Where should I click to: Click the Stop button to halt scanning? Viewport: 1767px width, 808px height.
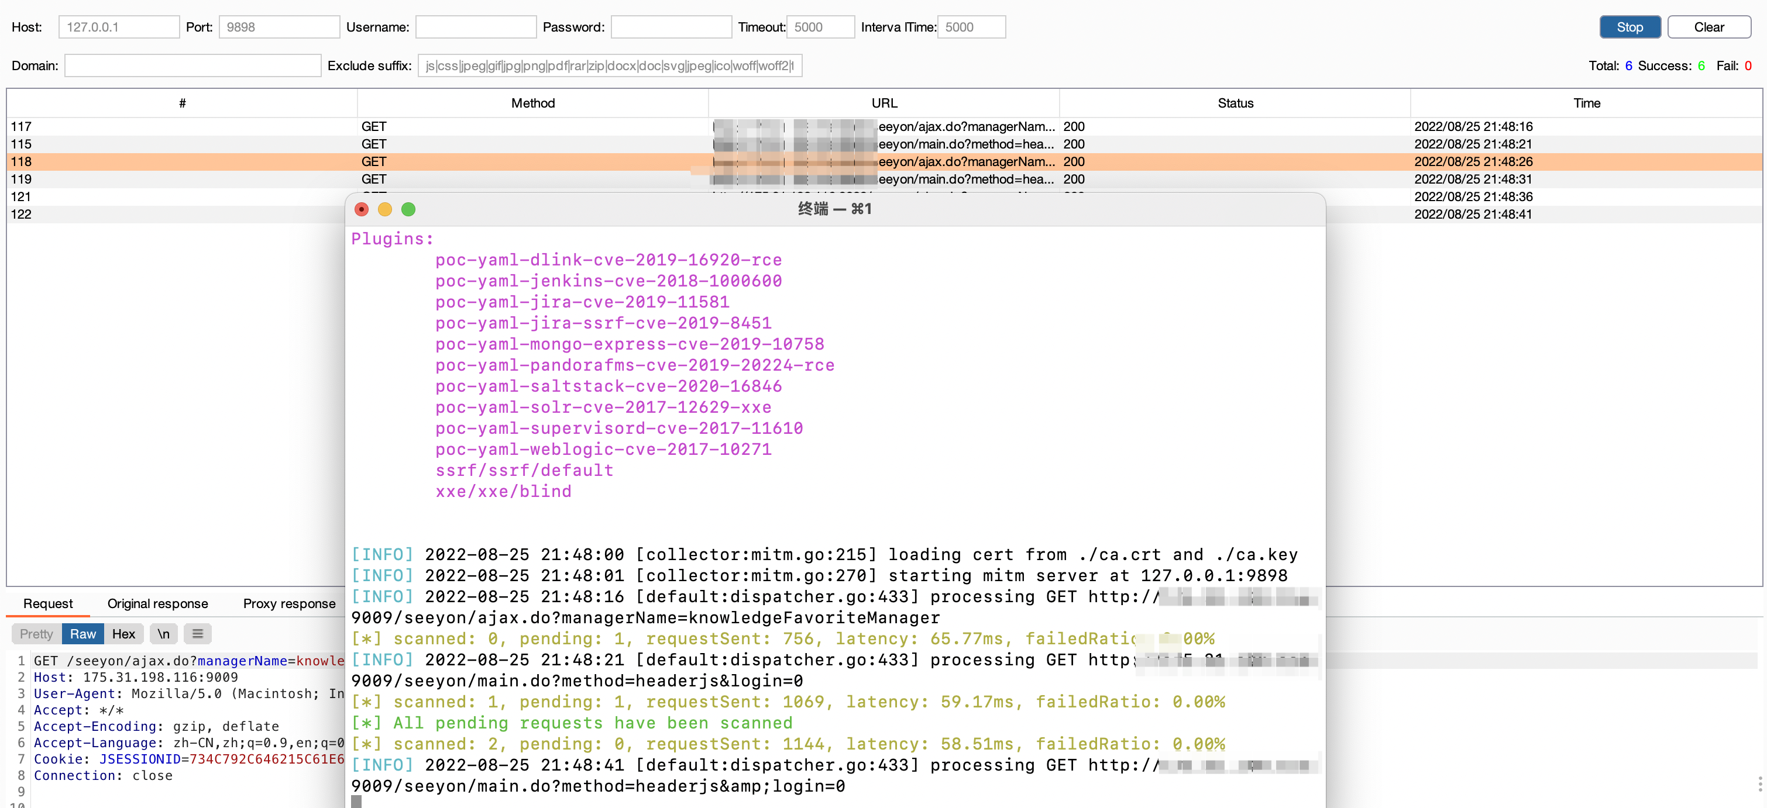click(1630, 26)
